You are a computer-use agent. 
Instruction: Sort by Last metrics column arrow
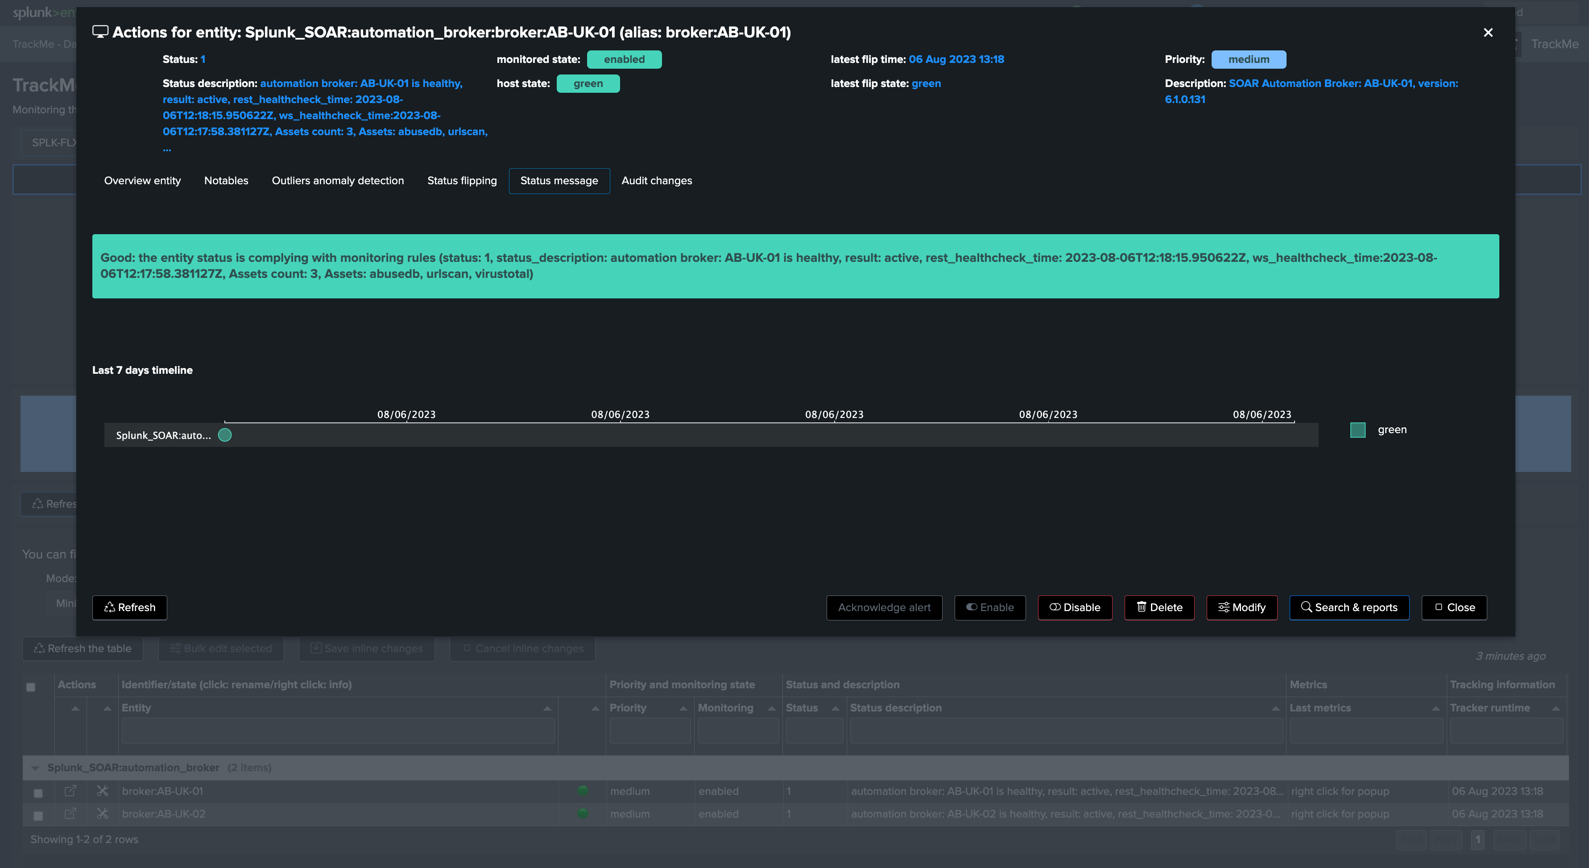1436,708
